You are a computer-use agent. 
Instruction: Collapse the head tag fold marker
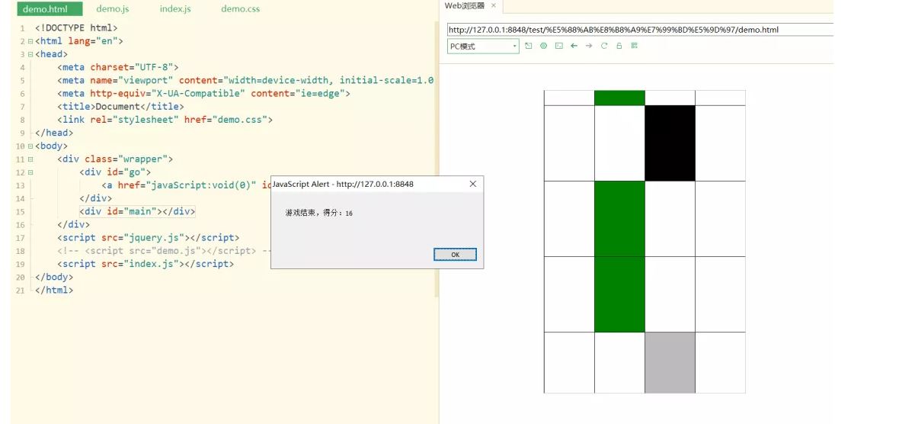(x=29, y=54)
